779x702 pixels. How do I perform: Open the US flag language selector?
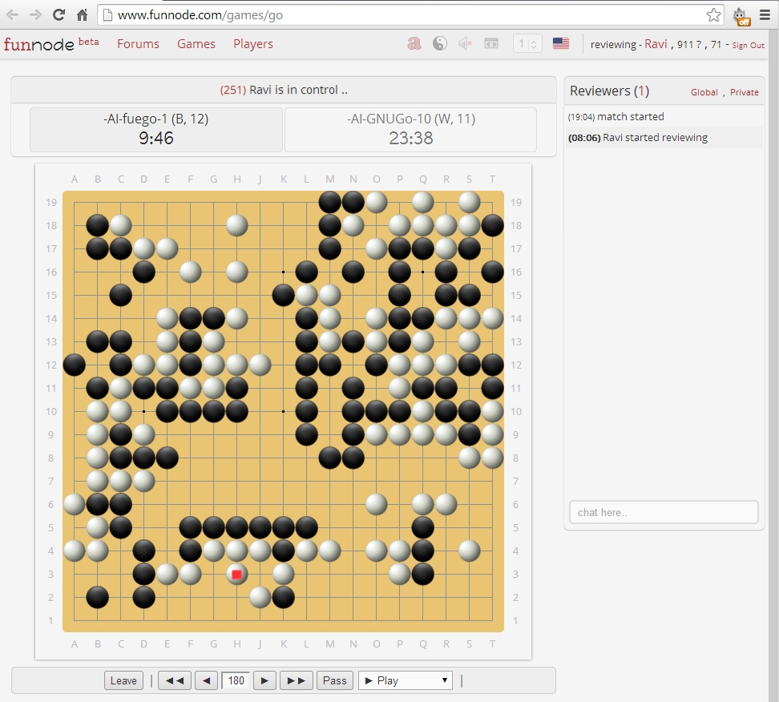point(561,44)
